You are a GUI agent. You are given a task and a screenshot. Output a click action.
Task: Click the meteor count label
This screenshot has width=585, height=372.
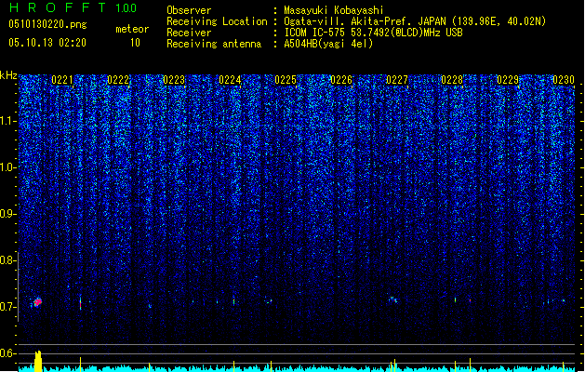(x=132, y=29)
